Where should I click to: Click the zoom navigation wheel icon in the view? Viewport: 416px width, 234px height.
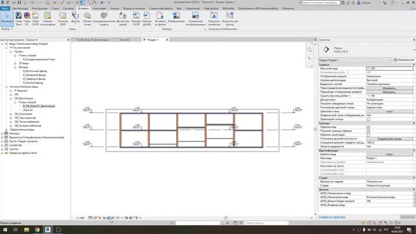[309, 49]
